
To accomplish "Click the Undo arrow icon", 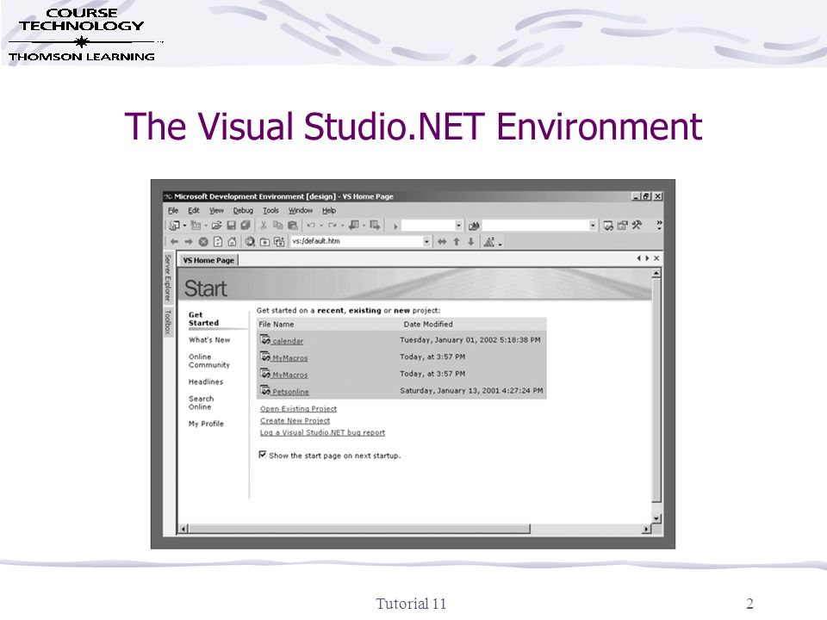I will point(311,226).
